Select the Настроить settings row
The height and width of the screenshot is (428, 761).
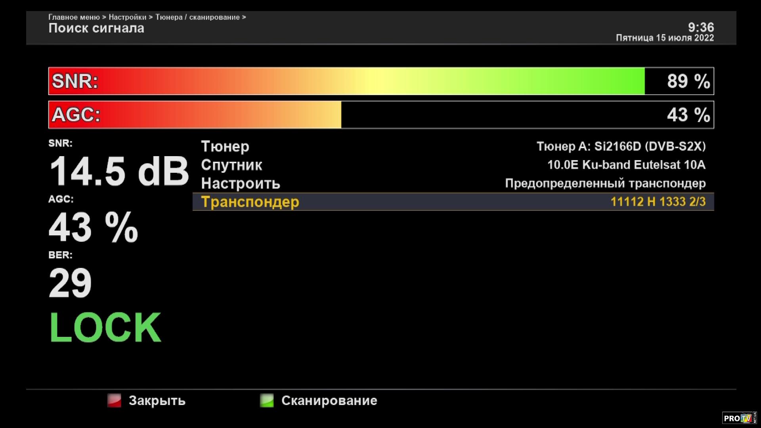(240, 183)
